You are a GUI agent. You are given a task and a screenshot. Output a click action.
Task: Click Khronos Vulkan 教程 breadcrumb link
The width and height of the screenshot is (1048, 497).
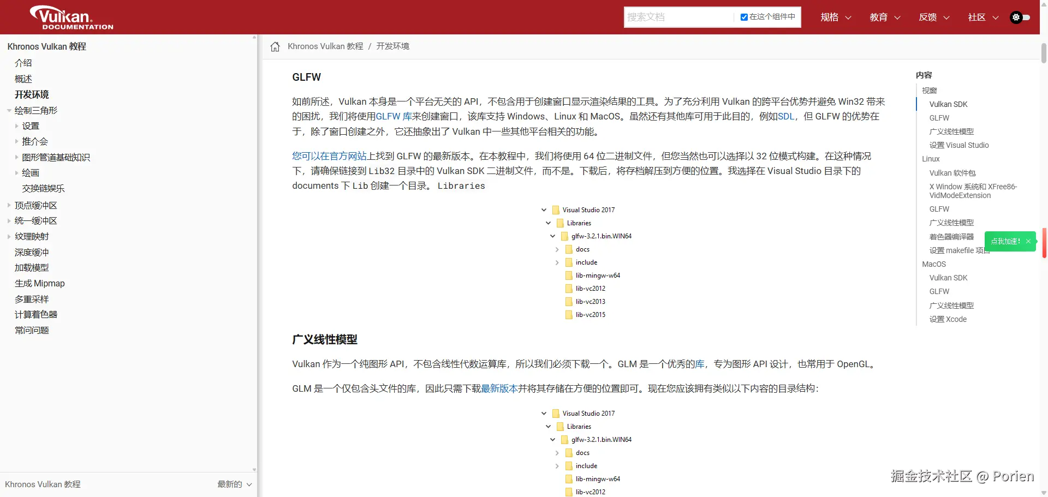(x=325, y=46)
